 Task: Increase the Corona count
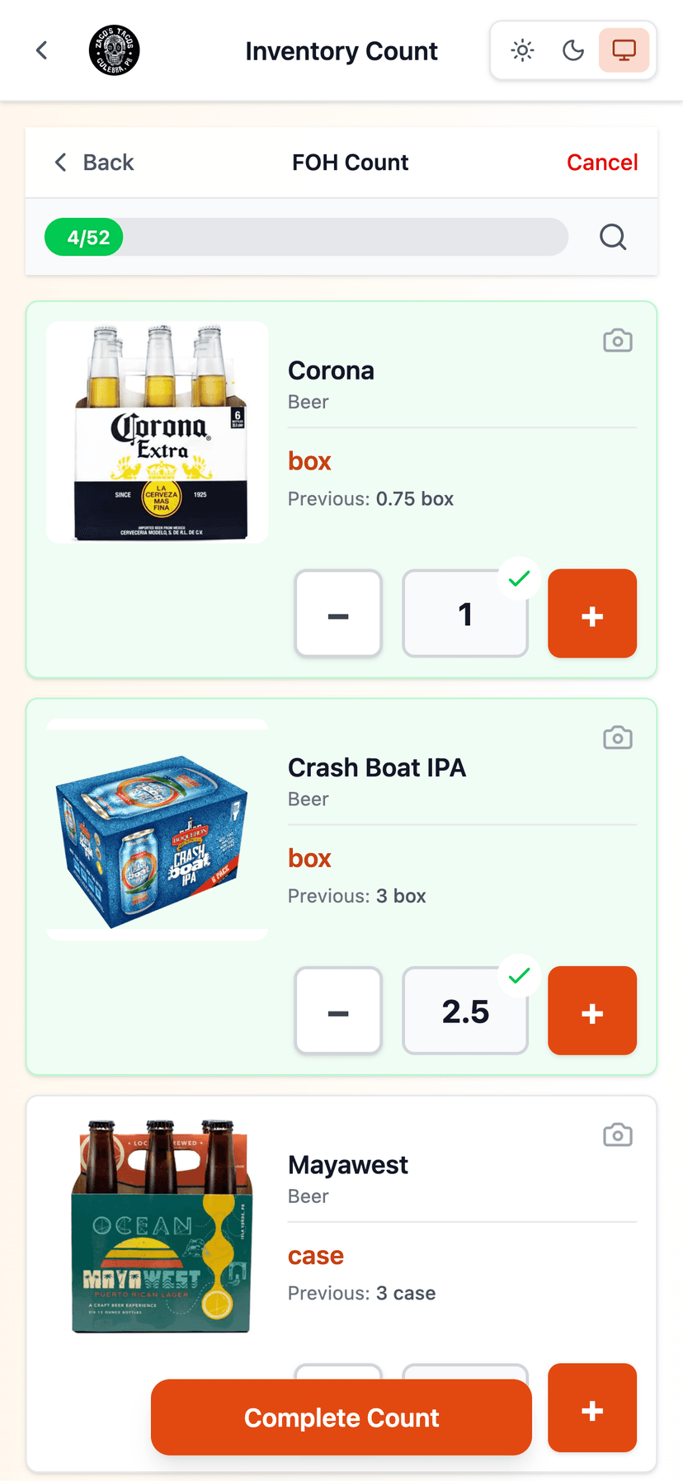coord(591,614)
